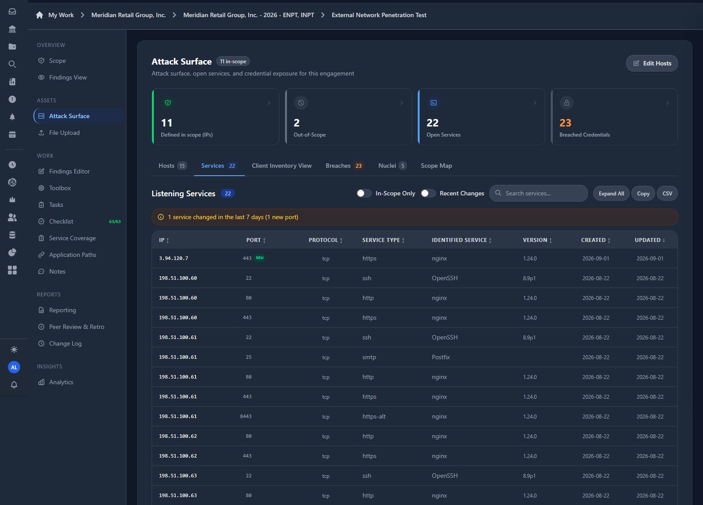This screenshot has width=703, height=505.
Task: Switch to the Breaches tab
Action: (x=344, y=166)
